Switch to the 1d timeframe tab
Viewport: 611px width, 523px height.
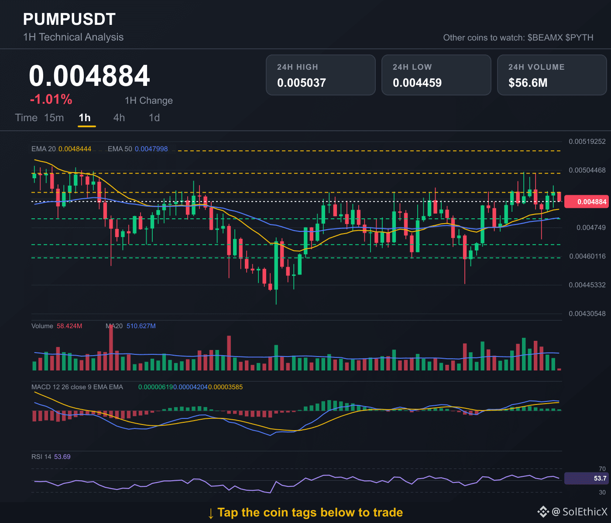pyautogui.click(x=154, y=118)
